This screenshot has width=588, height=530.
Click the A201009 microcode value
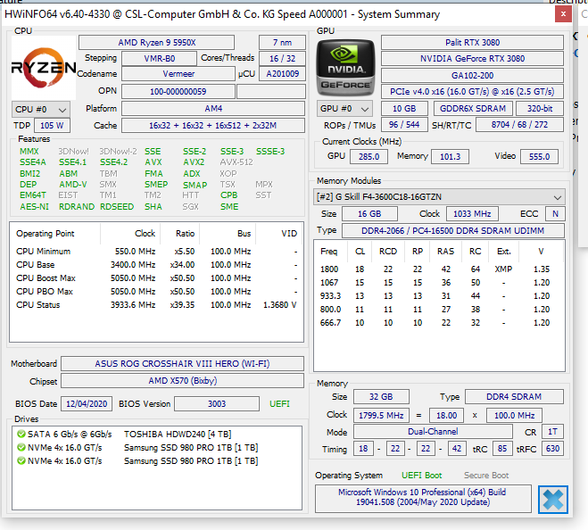[x=282, y=73]
